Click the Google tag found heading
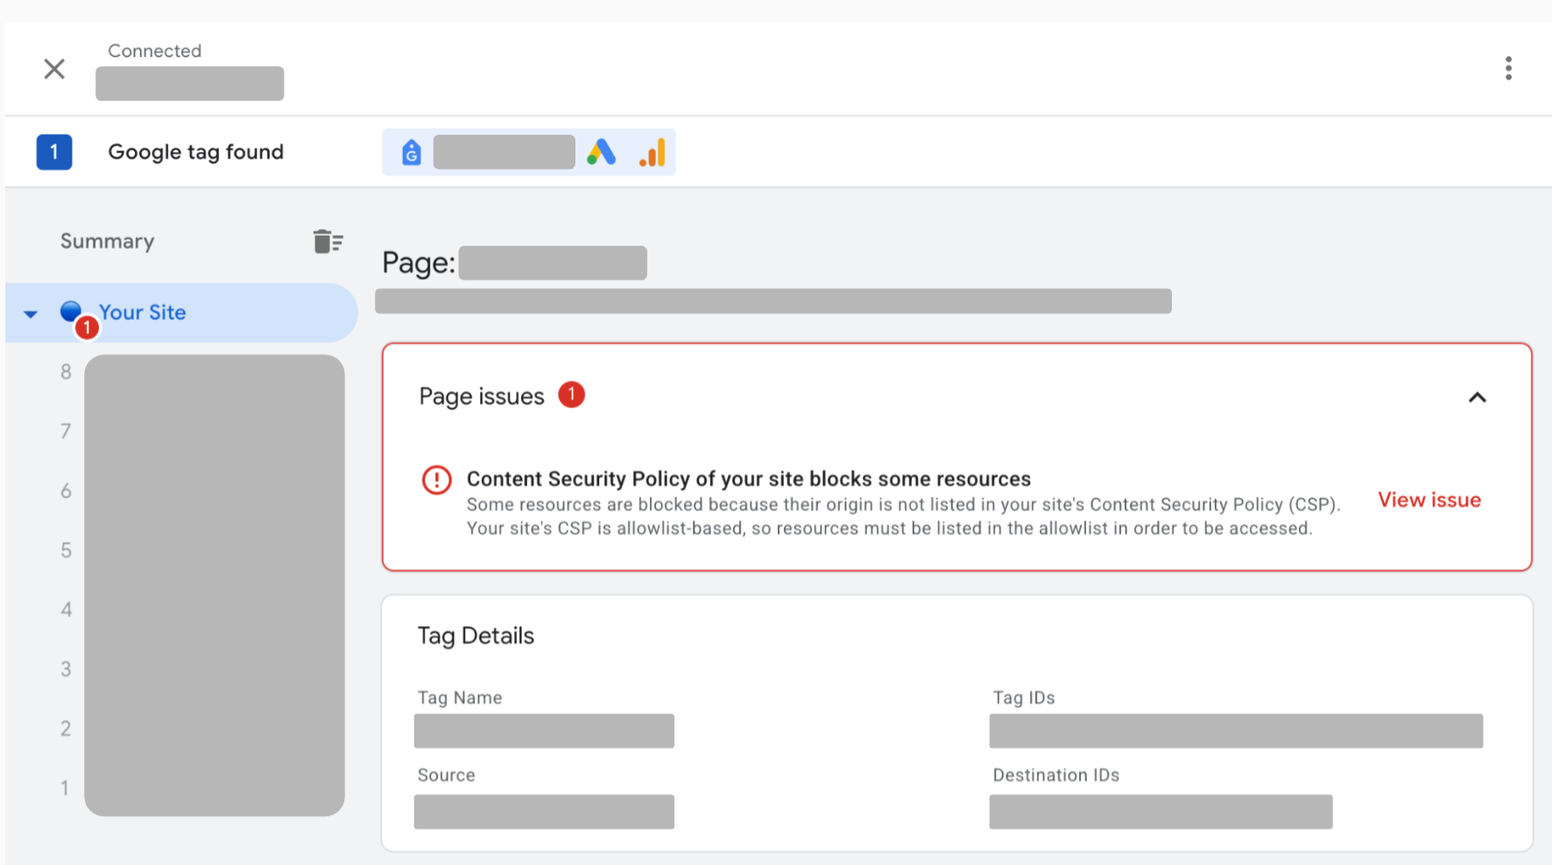This screenshot has height=865, width=1552. pyautogui.click(x=195, y=151)
